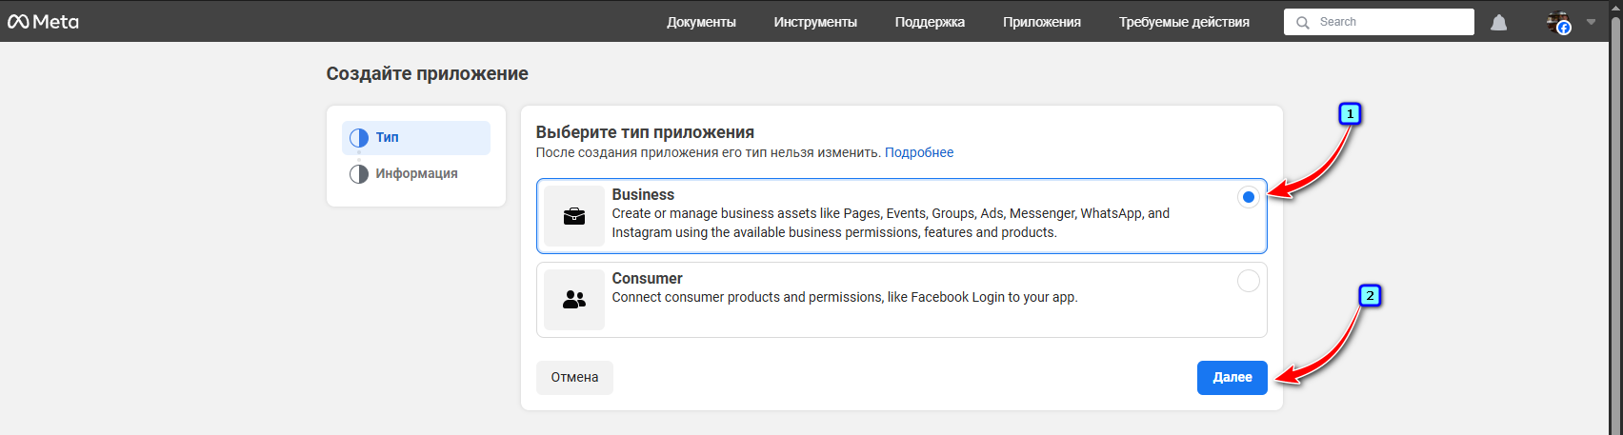Focus the Search input field
Image resolution: width=1623 pixels, height=435 pixels.
(1378, 22)
